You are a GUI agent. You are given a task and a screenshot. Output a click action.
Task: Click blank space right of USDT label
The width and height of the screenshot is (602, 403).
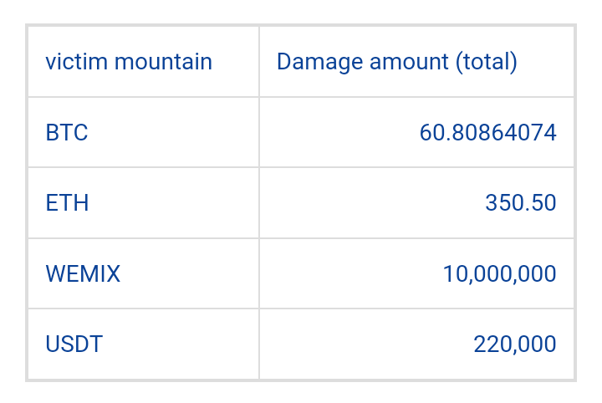(x=181, y=344)
